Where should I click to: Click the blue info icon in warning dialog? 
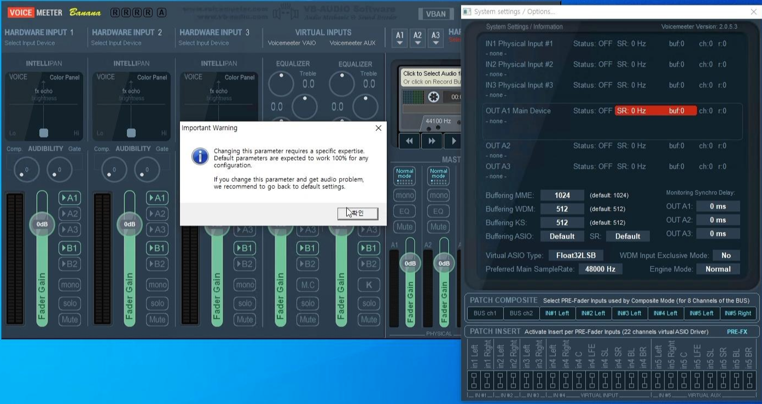point(200,156)
